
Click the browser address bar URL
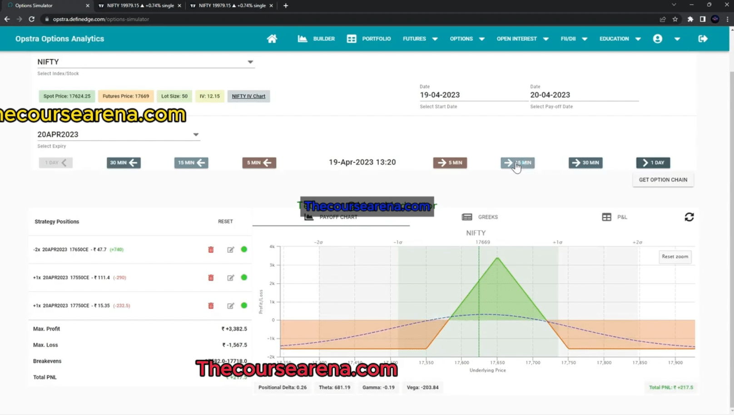[x=101, y=19]
